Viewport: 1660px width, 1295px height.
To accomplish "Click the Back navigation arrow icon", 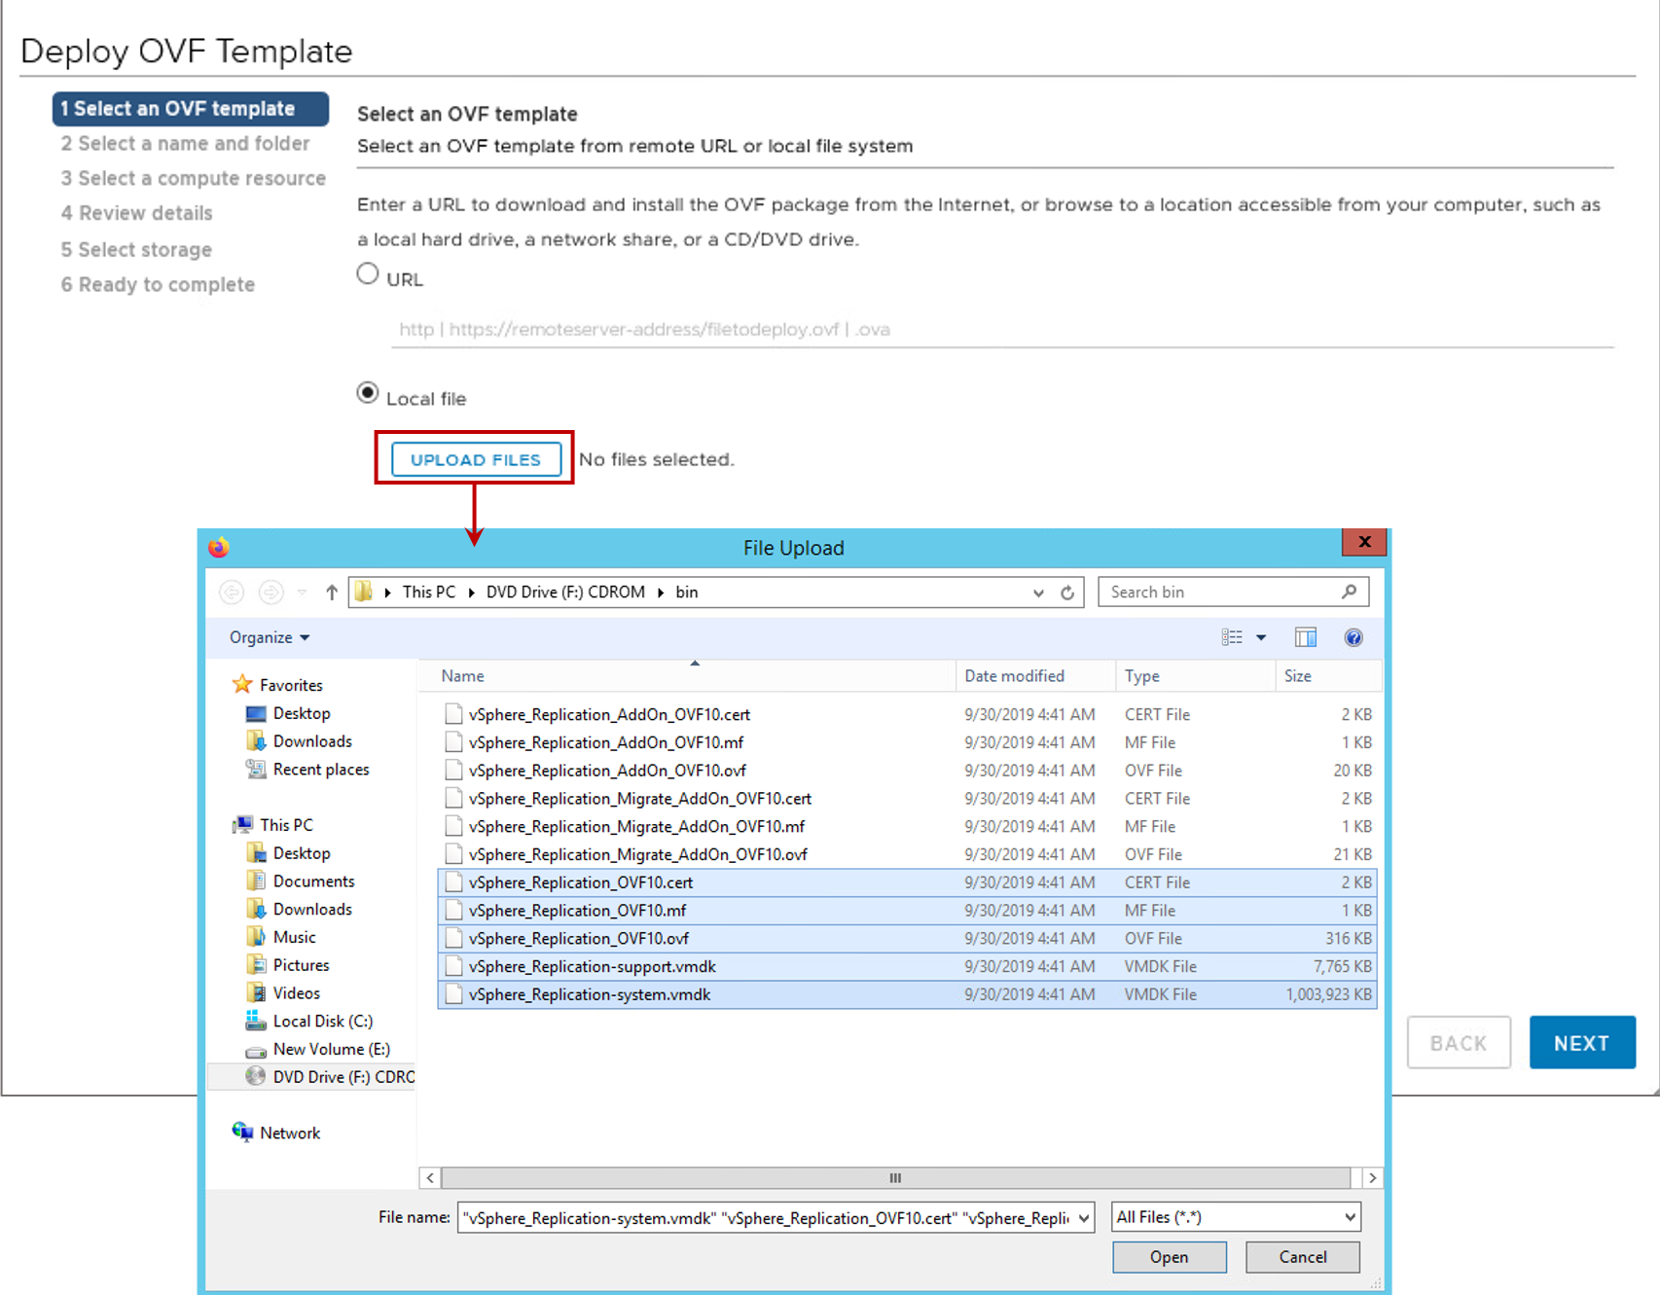I will point(232,592).
